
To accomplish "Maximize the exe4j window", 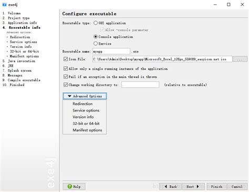I will click(229, 5).
